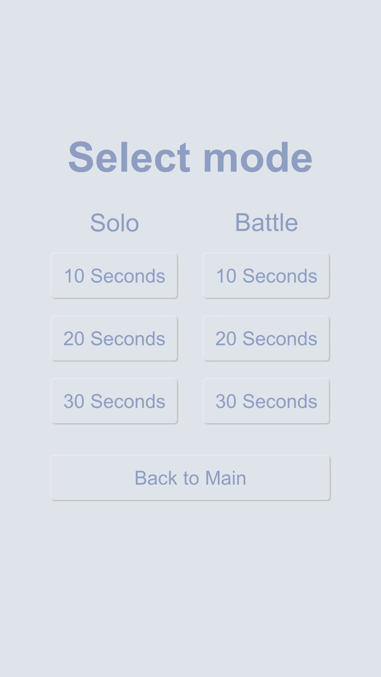Pick the longest Battle game duration
Viewport: 381px width, 677px height.
pyautogui.click(x=267, y=401)
